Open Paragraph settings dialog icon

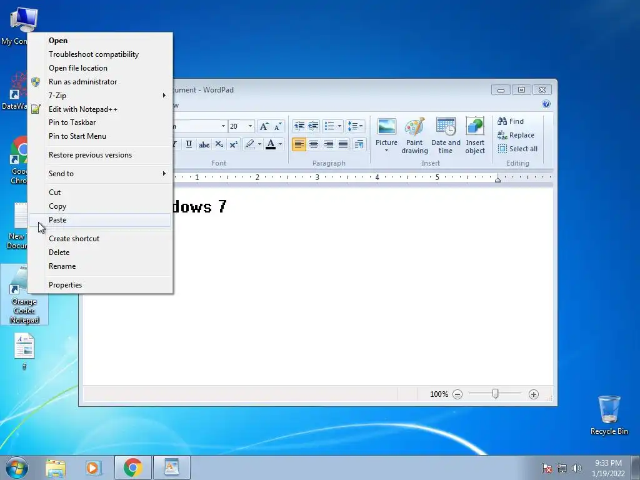tap(359, 144)
